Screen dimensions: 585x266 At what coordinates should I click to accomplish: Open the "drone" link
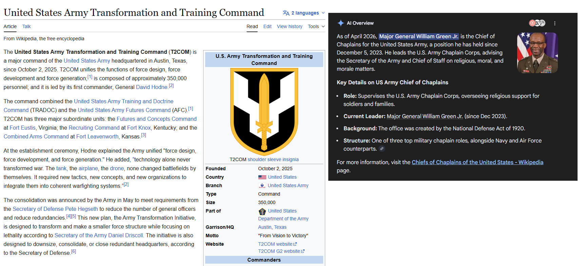click(117, 168)
